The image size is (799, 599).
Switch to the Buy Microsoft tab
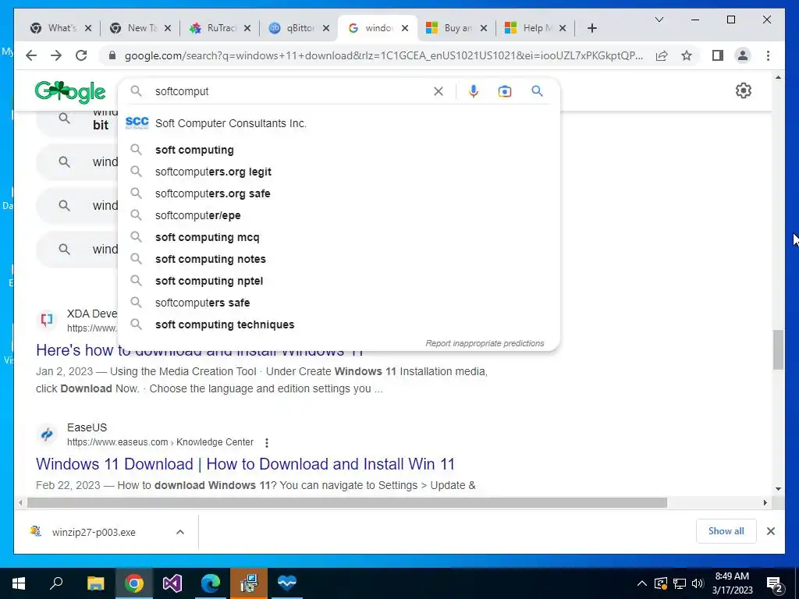point(456,28)
